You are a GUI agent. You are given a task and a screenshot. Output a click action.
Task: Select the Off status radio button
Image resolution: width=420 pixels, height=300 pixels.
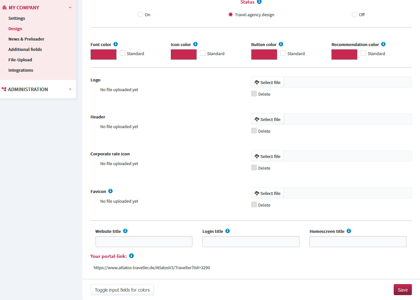pyautogui.click(x=354, y=14)
